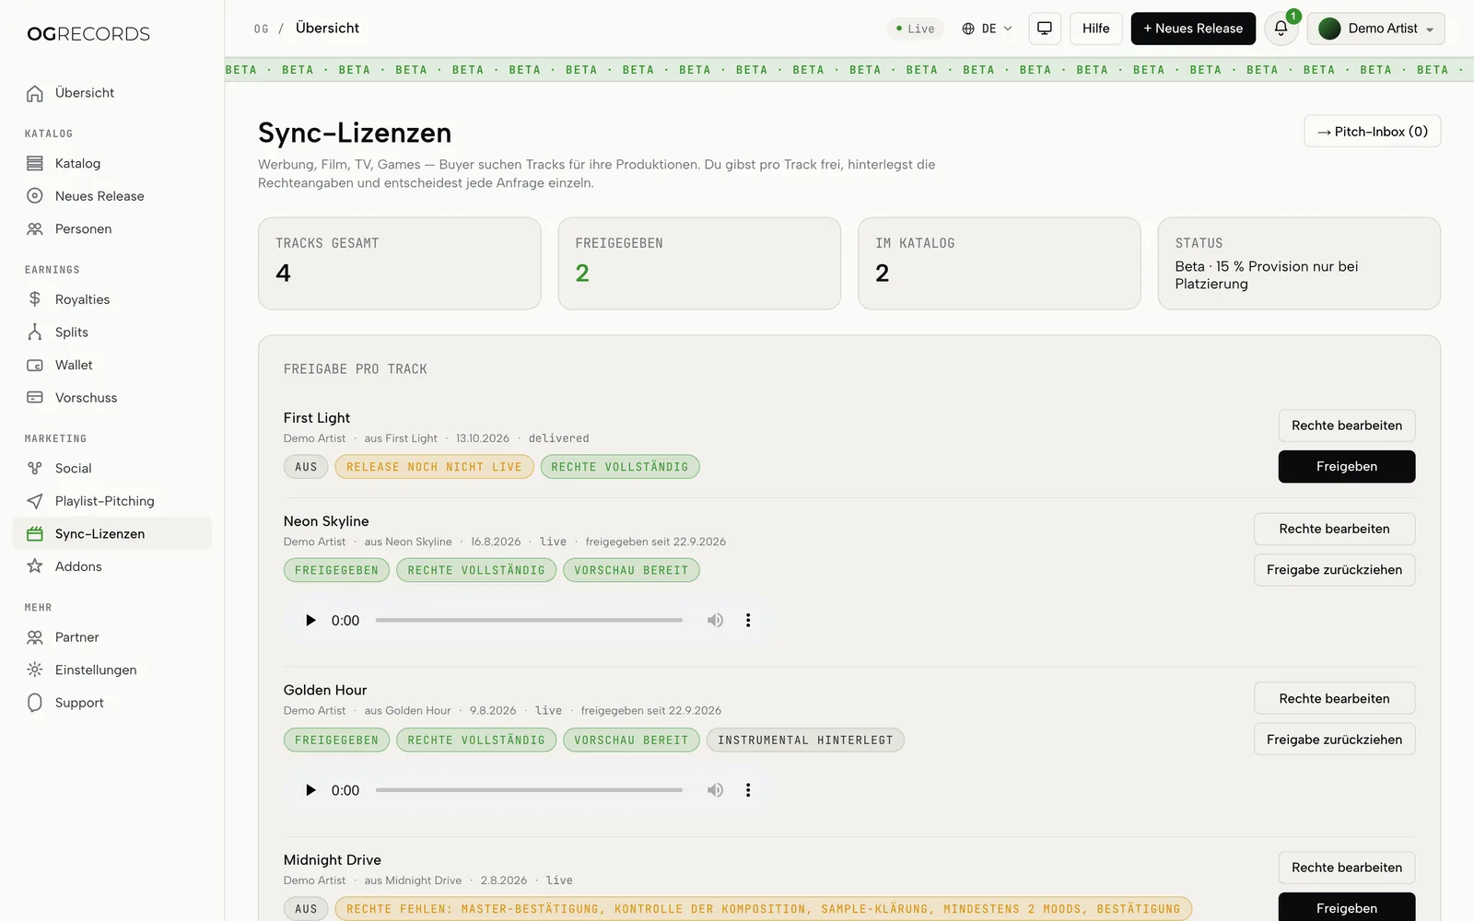Click the Demo Artist avatar circle
Screen dimensions: 1474x921
point(1329,29)
